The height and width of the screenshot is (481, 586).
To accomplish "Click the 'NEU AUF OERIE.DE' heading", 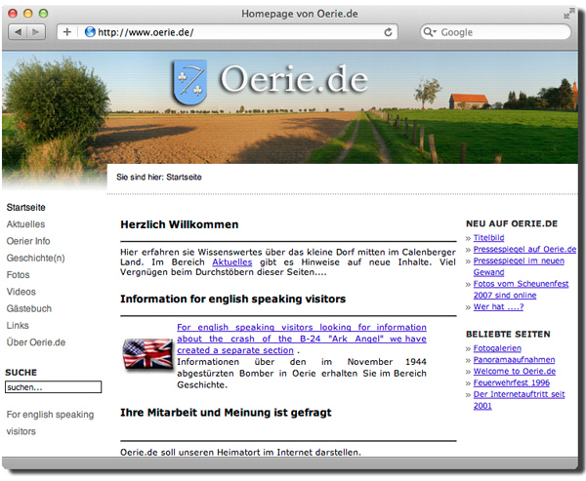I will pos(512,223).
